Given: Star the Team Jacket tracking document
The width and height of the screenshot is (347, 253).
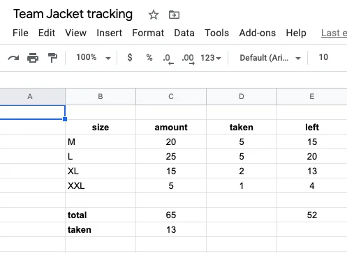Looking at the screenshot, I should pyautogui.click(x=154, y=15).
